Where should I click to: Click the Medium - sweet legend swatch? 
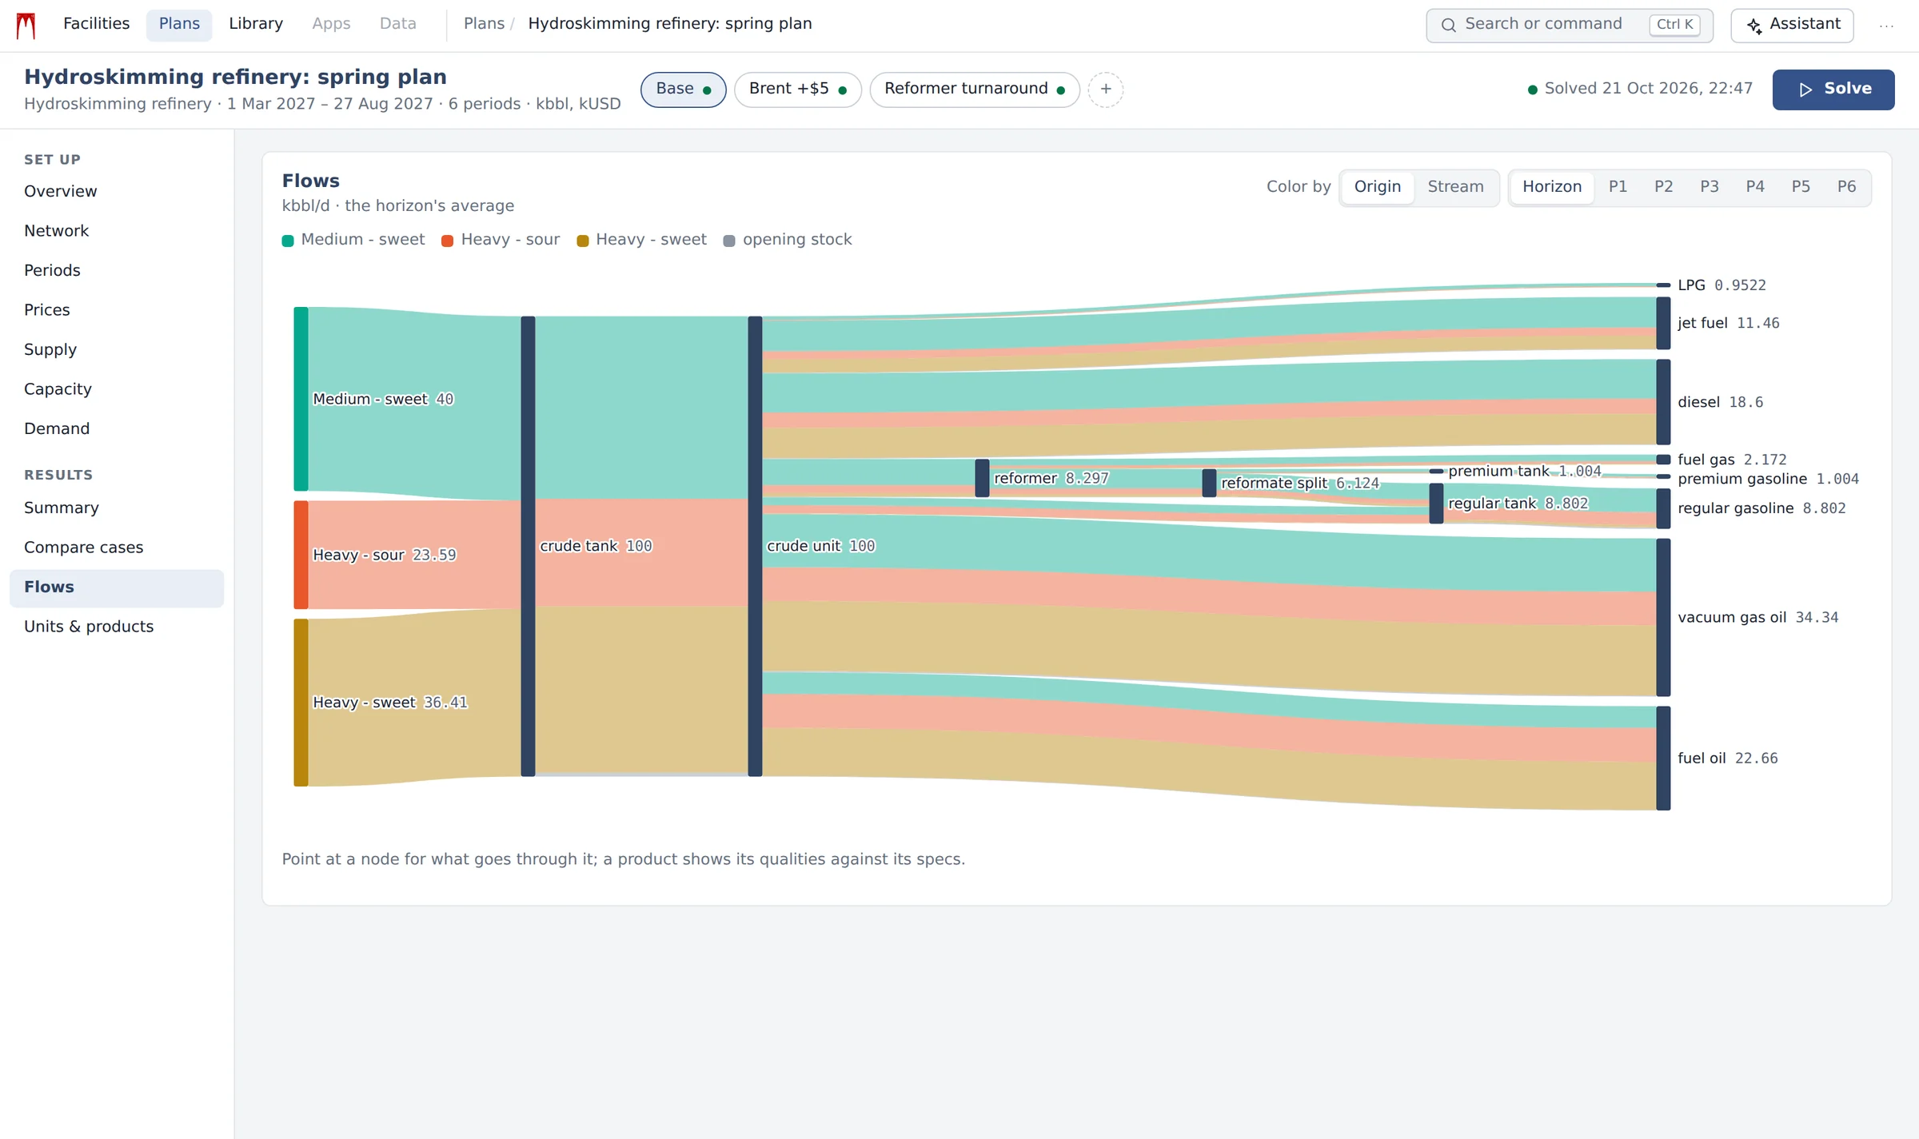click(x=288, y=241)
